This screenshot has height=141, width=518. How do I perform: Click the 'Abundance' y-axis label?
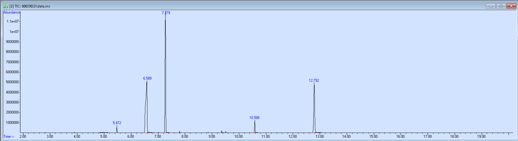click(x=12, y=13)
